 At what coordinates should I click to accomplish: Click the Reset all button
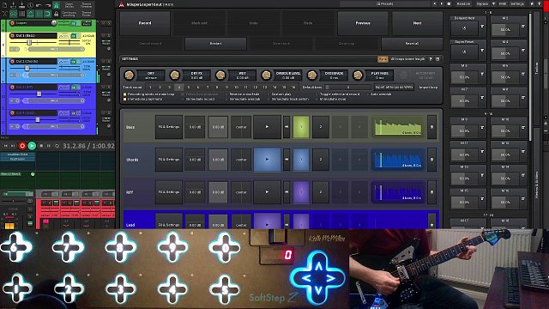click(x=412, y=44)
